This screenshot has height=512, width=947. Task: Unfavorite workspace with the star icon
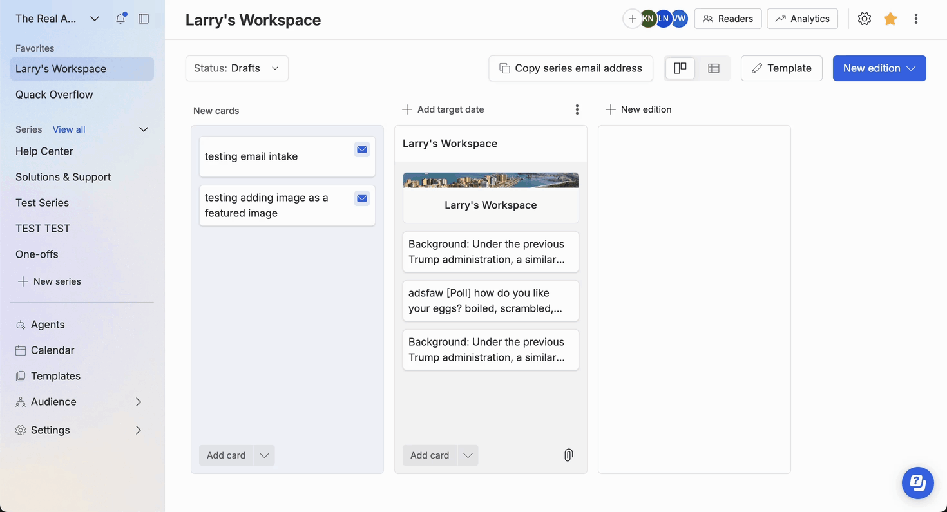(x=890, y=19)
